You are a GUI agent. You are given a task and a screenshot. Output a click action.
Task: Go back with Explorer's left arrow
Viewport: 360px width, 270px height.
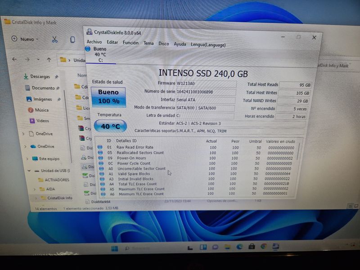point(14,59)
